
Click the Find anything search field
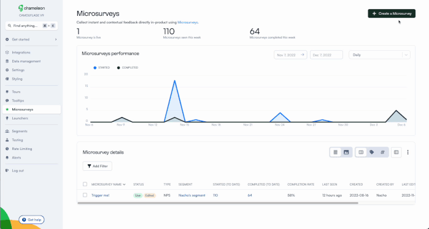click(x=31, y=26)
